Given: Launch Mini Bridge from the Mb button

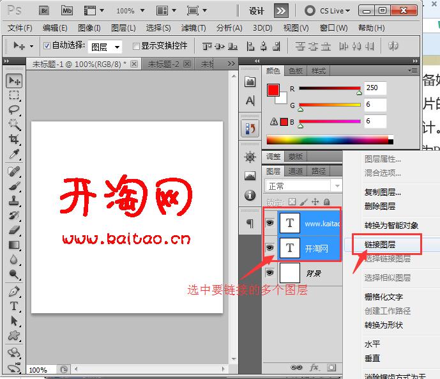Looking at the screenshot, I should coord(67,11).
